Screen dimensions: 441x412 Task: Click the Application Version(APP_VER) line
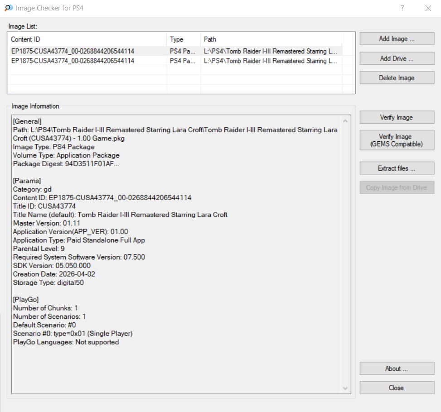71,232
